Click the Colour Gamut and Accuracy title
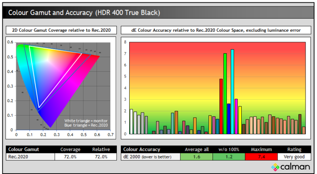The height and width of the screenshot is (174, 317). 84,13
